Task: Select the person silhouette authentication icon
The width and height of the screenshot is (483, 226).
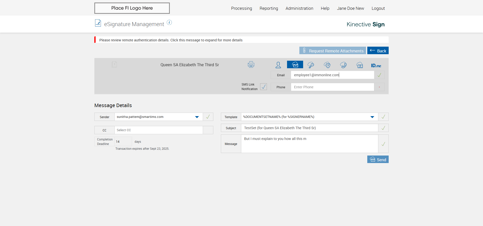Action: click(x=278, y=65)
